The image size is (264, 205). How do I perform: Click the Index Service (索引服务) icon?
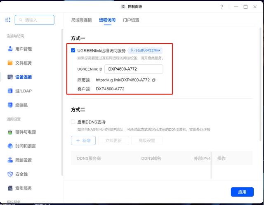pos(10,188)
